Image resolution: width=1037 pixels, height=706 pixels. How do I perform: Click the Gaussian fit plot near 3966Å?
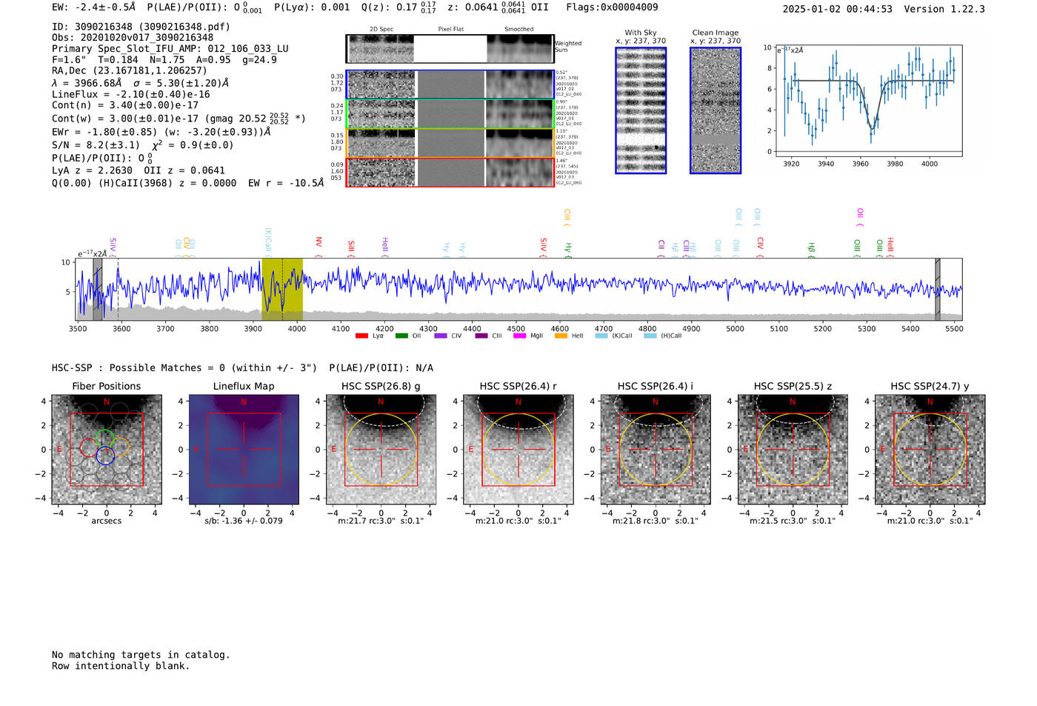coord(868,101)
